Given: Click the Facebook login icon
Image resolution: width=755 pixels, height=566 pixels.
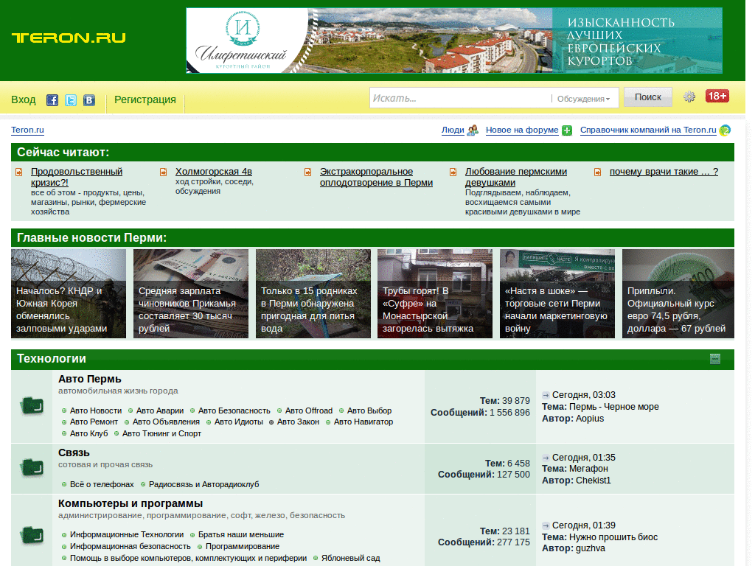Looking at the screenshot, I should 52,100.
